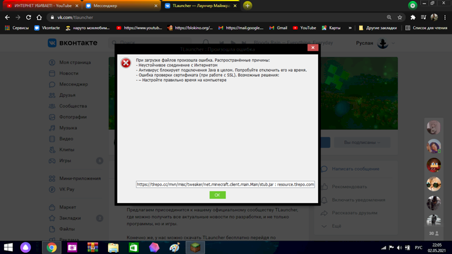Screen dimensions: 452x254
Task: Click the Gmail bookmark in bookmarks bar
Action: point(279,28)
